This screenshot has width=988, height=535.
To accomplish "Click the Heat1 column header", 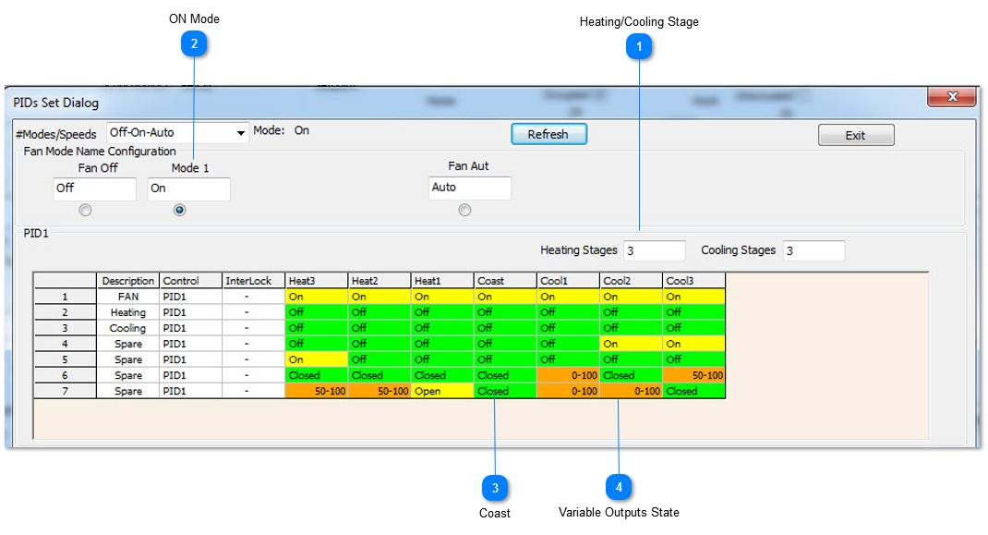I will tap(443, 281).
